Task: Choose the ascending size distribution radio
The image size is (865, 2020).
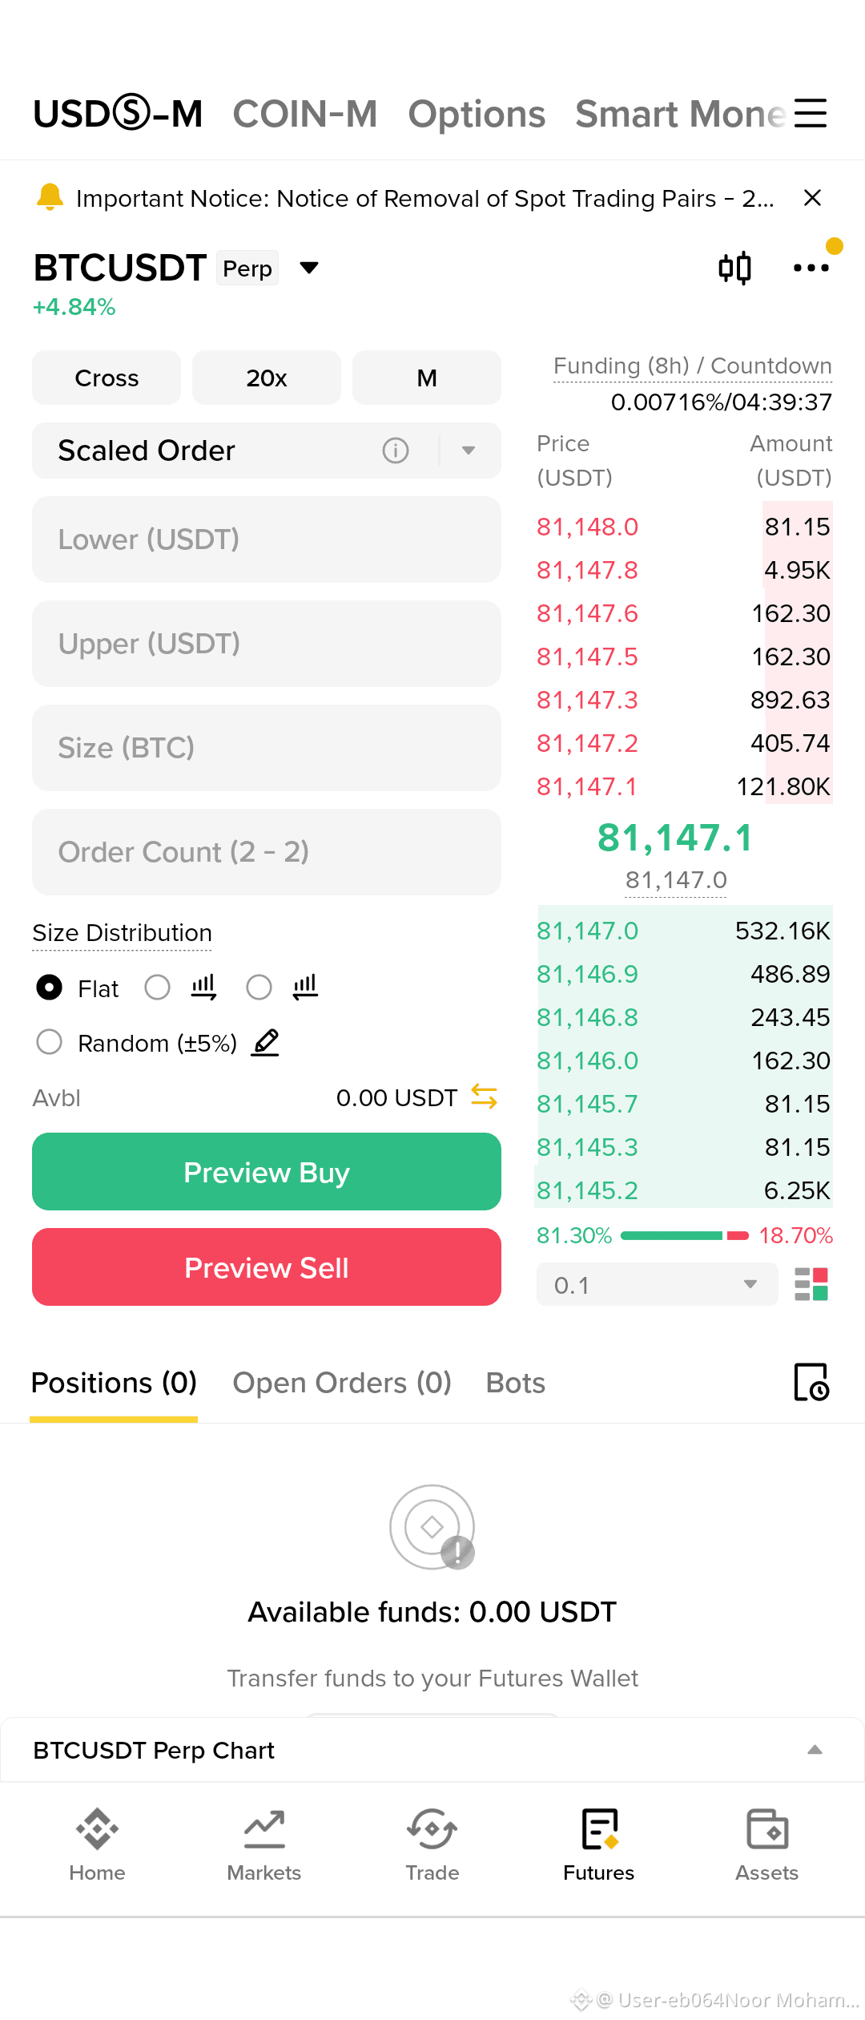Action: pyautogui.click(x=158, y=988)
